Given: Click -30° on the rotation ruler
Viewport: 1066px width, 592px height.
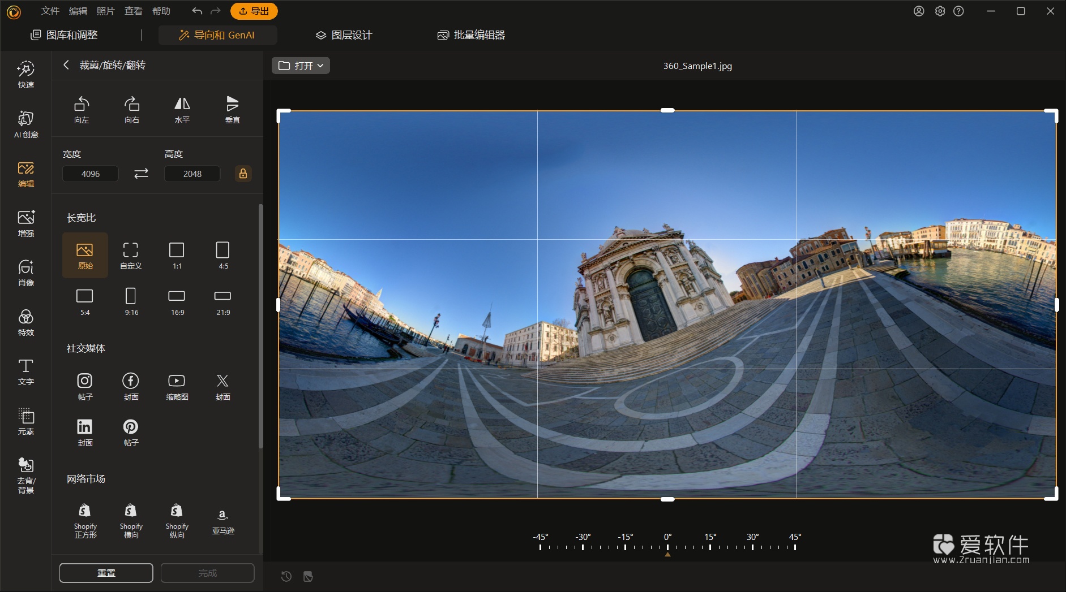Looking at the screenshot, I should tap(583, 541).
